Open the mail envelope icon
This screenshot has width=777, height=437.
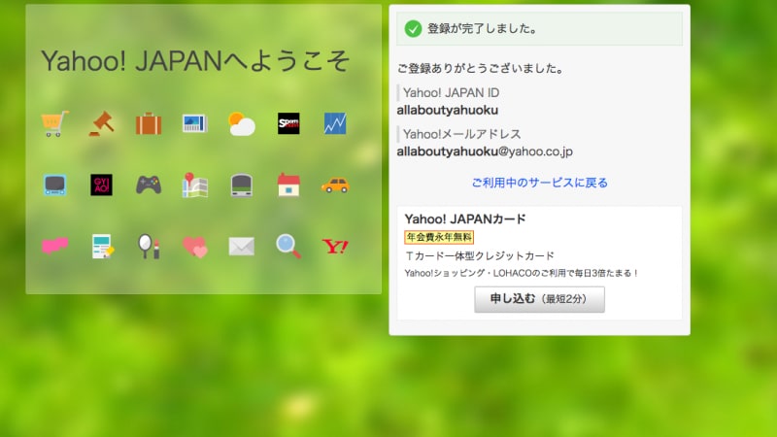point(241,247)
